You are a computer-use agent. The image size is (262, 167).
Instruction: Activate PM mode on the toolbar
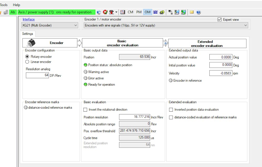click(x=139, y=12)
